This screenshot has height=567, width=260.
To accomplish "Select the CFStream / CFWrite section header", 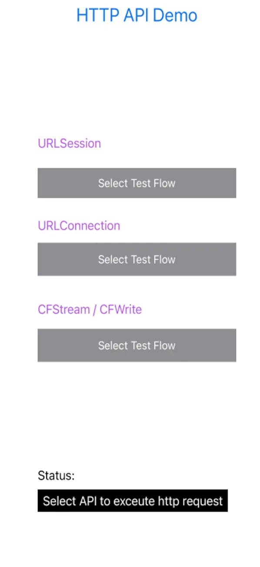I will click(x=90, y=309).
